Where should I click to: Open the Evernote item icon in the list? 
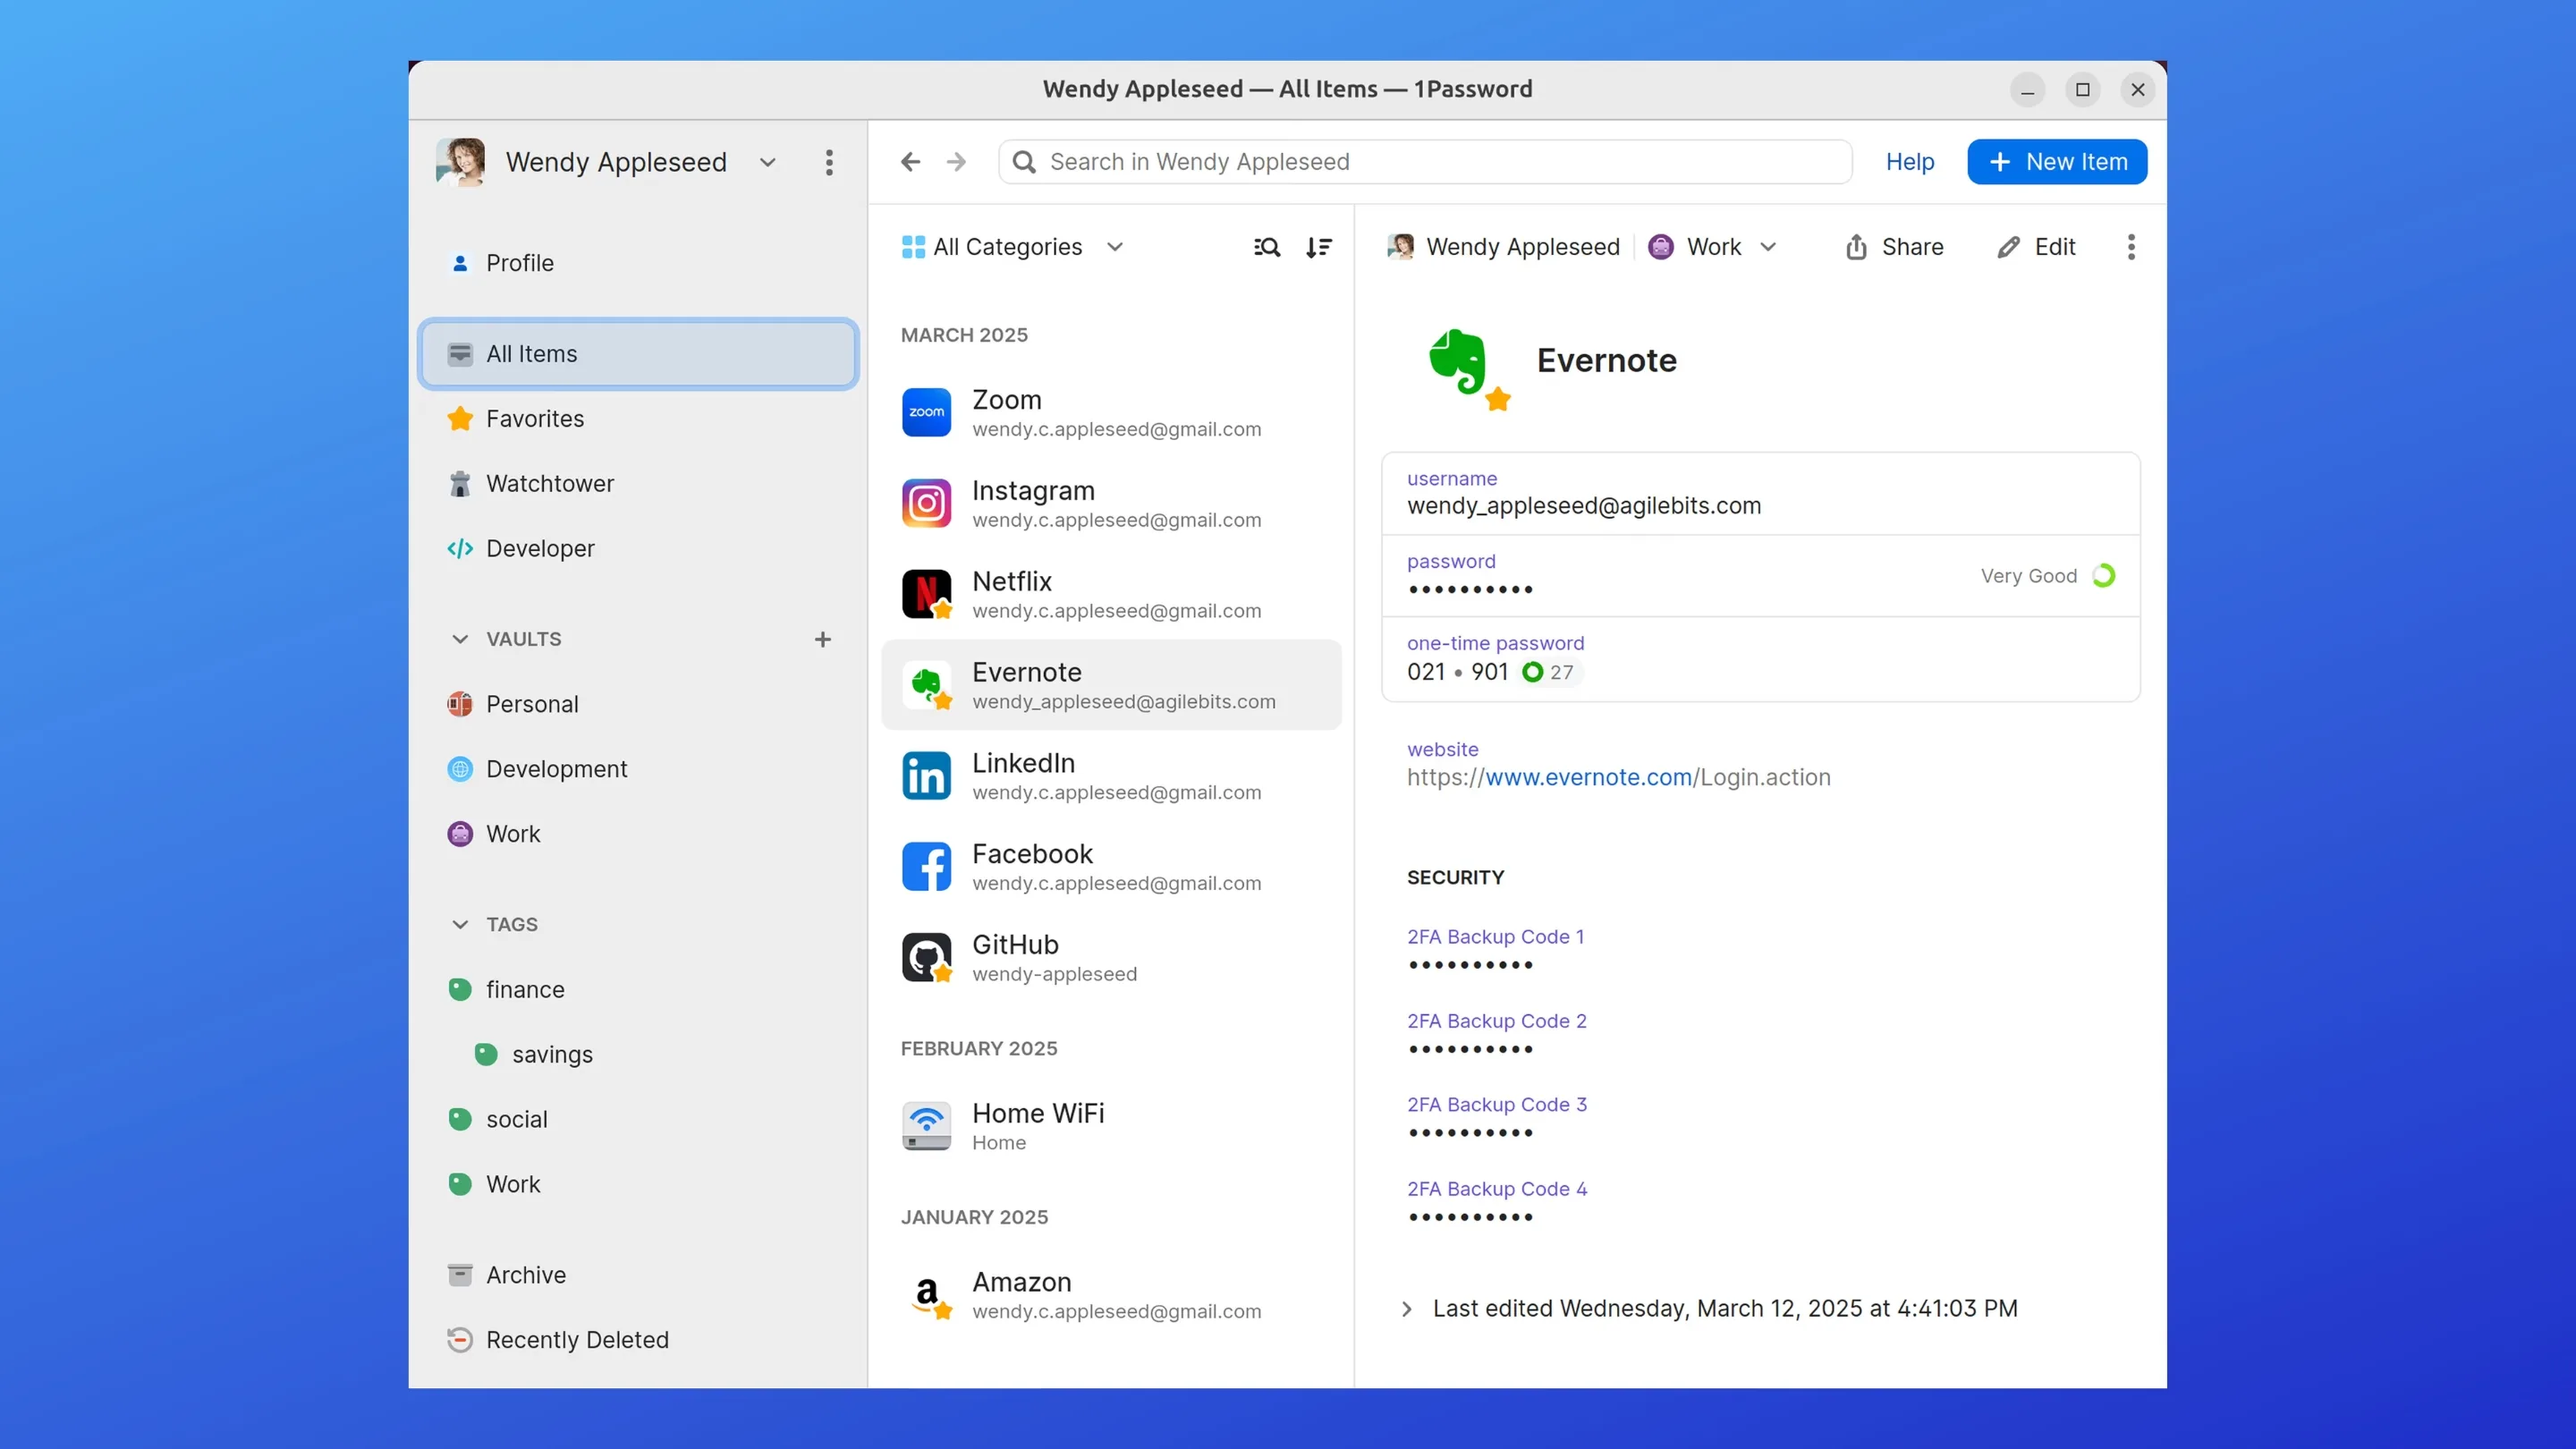coord(927,685)
